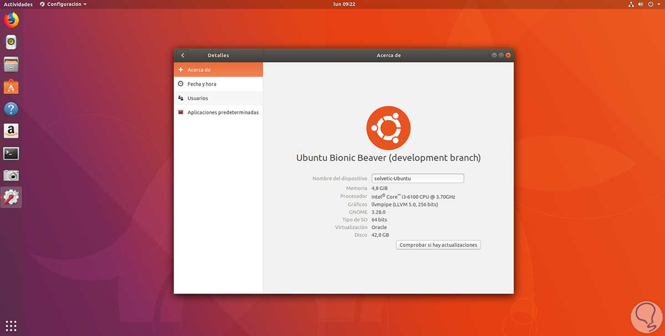Launch Ubuntu Software from the dock

tap(11, 86)
